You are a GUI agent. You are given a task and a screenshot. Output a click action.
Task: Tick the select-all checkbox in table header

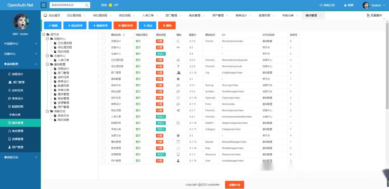(x=103, y=35)
